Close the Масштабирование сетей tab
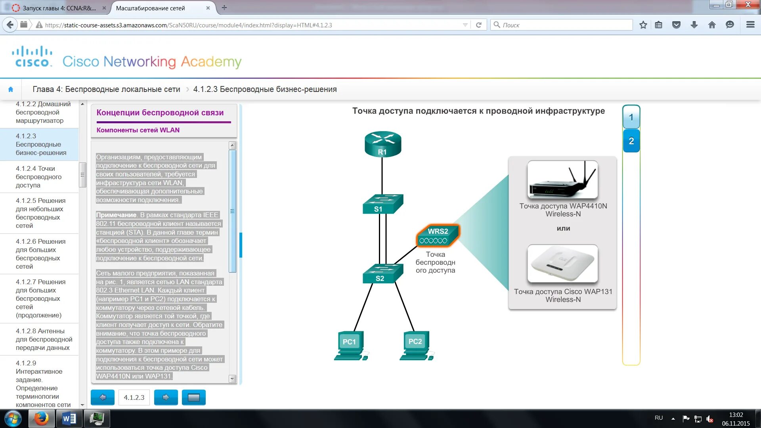The image size is (761, 428). click(x=208, y=8)
